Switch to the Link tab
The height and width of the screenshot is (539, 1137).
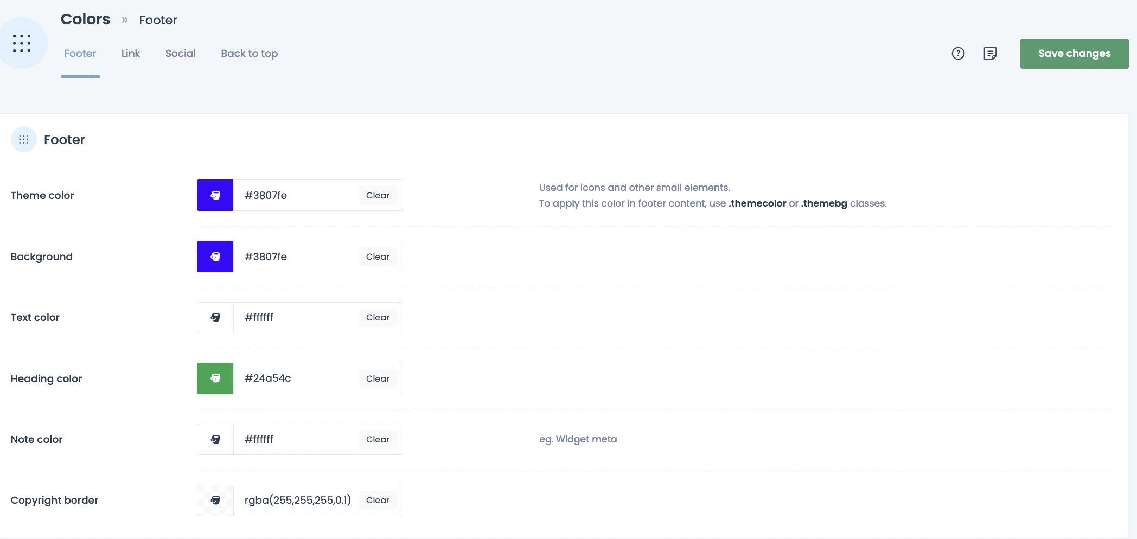(131, 53)
